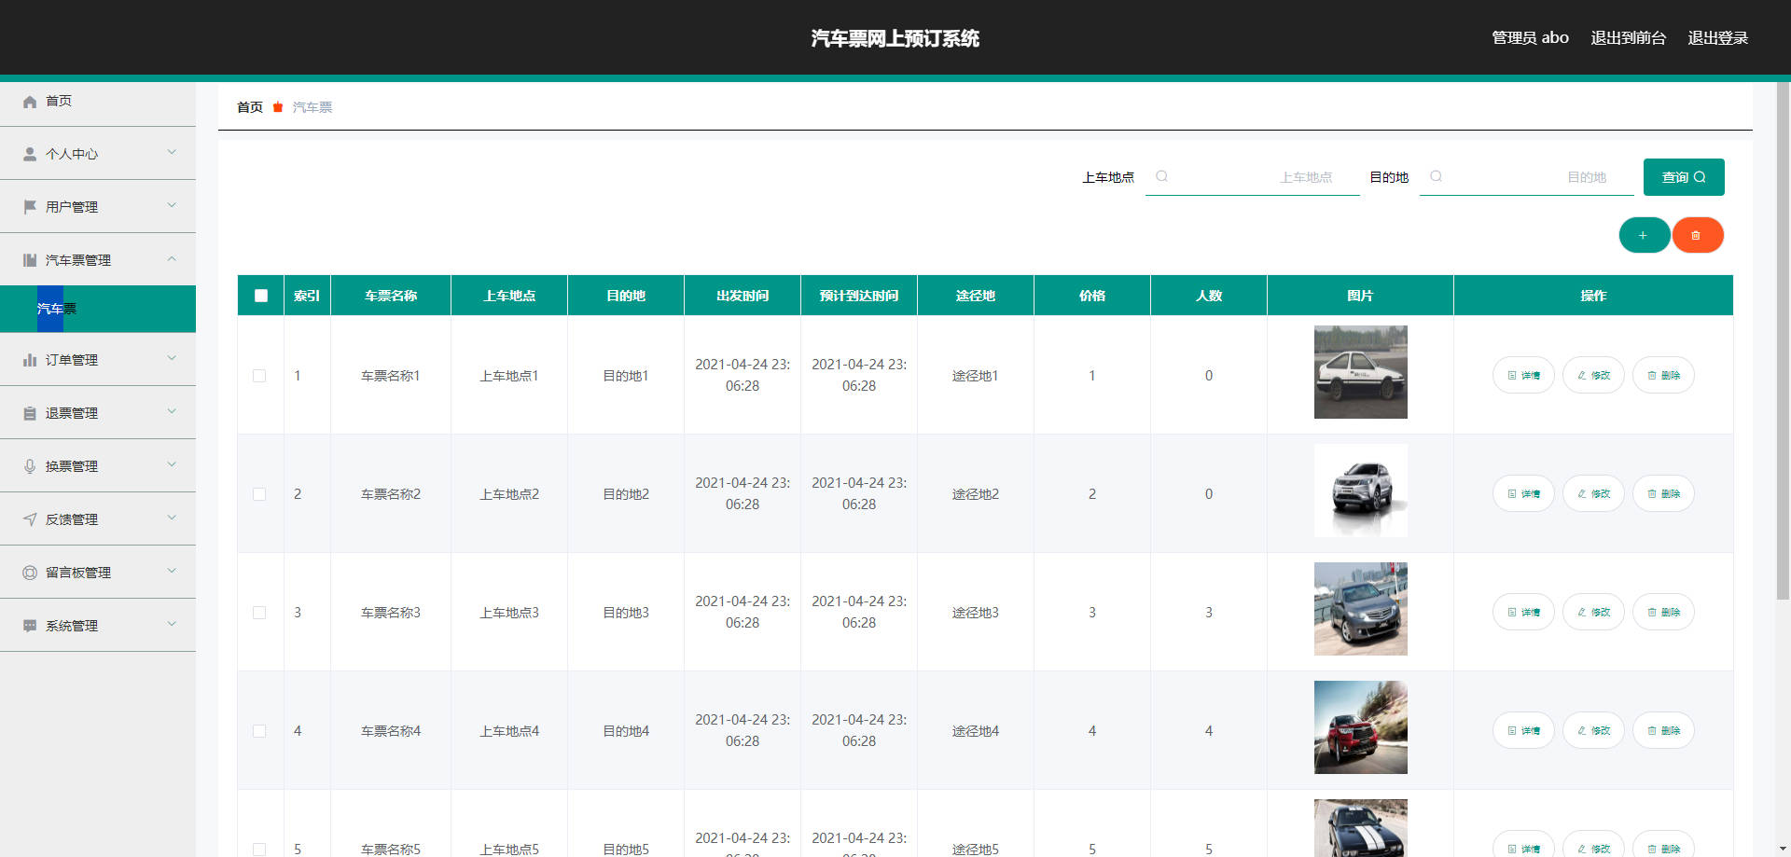The height and width of the screenshot is (857, 1791).
Task: Open 详情 for 车票名称3
Action: point(1523,612)
